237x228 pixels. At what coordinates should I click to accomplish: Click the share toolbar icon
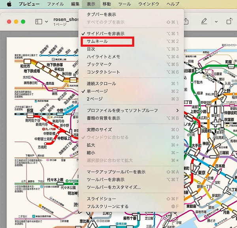tap(186, 21)
